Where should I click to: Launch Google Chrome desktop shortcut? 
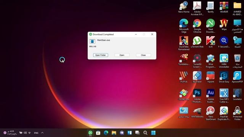[x=197, y=26]
